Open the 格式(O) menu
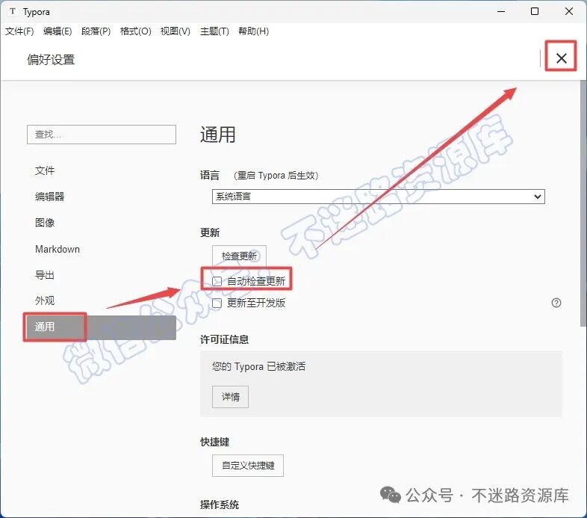The height and width of the screenshot is (518, 587). (x=135, y=31)
